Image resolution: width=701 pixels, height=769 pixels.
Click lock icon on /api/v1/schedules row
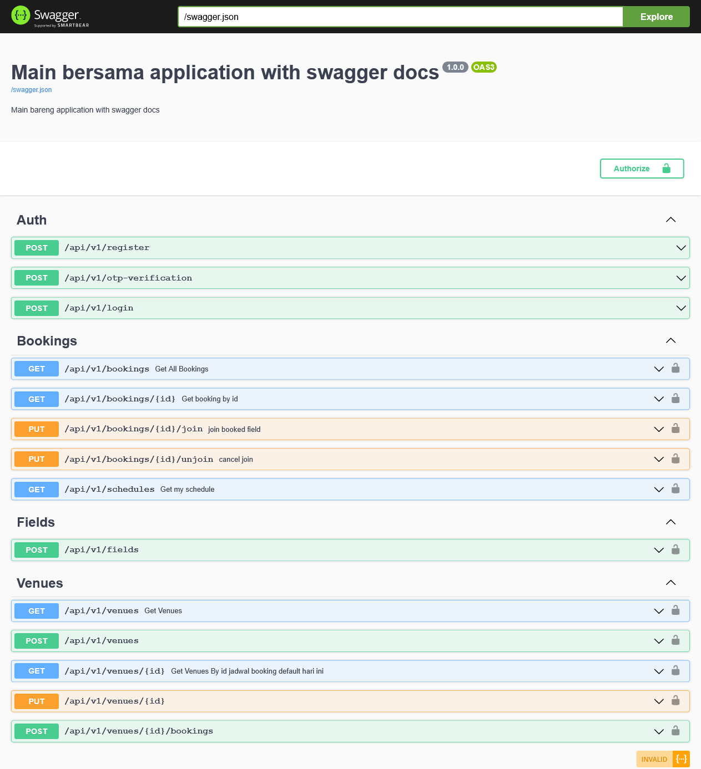(x=675, y=488)
